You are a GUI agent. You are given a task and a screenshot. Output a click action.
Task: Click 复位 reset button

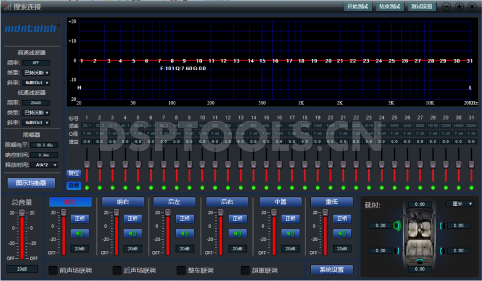(x=74, y=174)
